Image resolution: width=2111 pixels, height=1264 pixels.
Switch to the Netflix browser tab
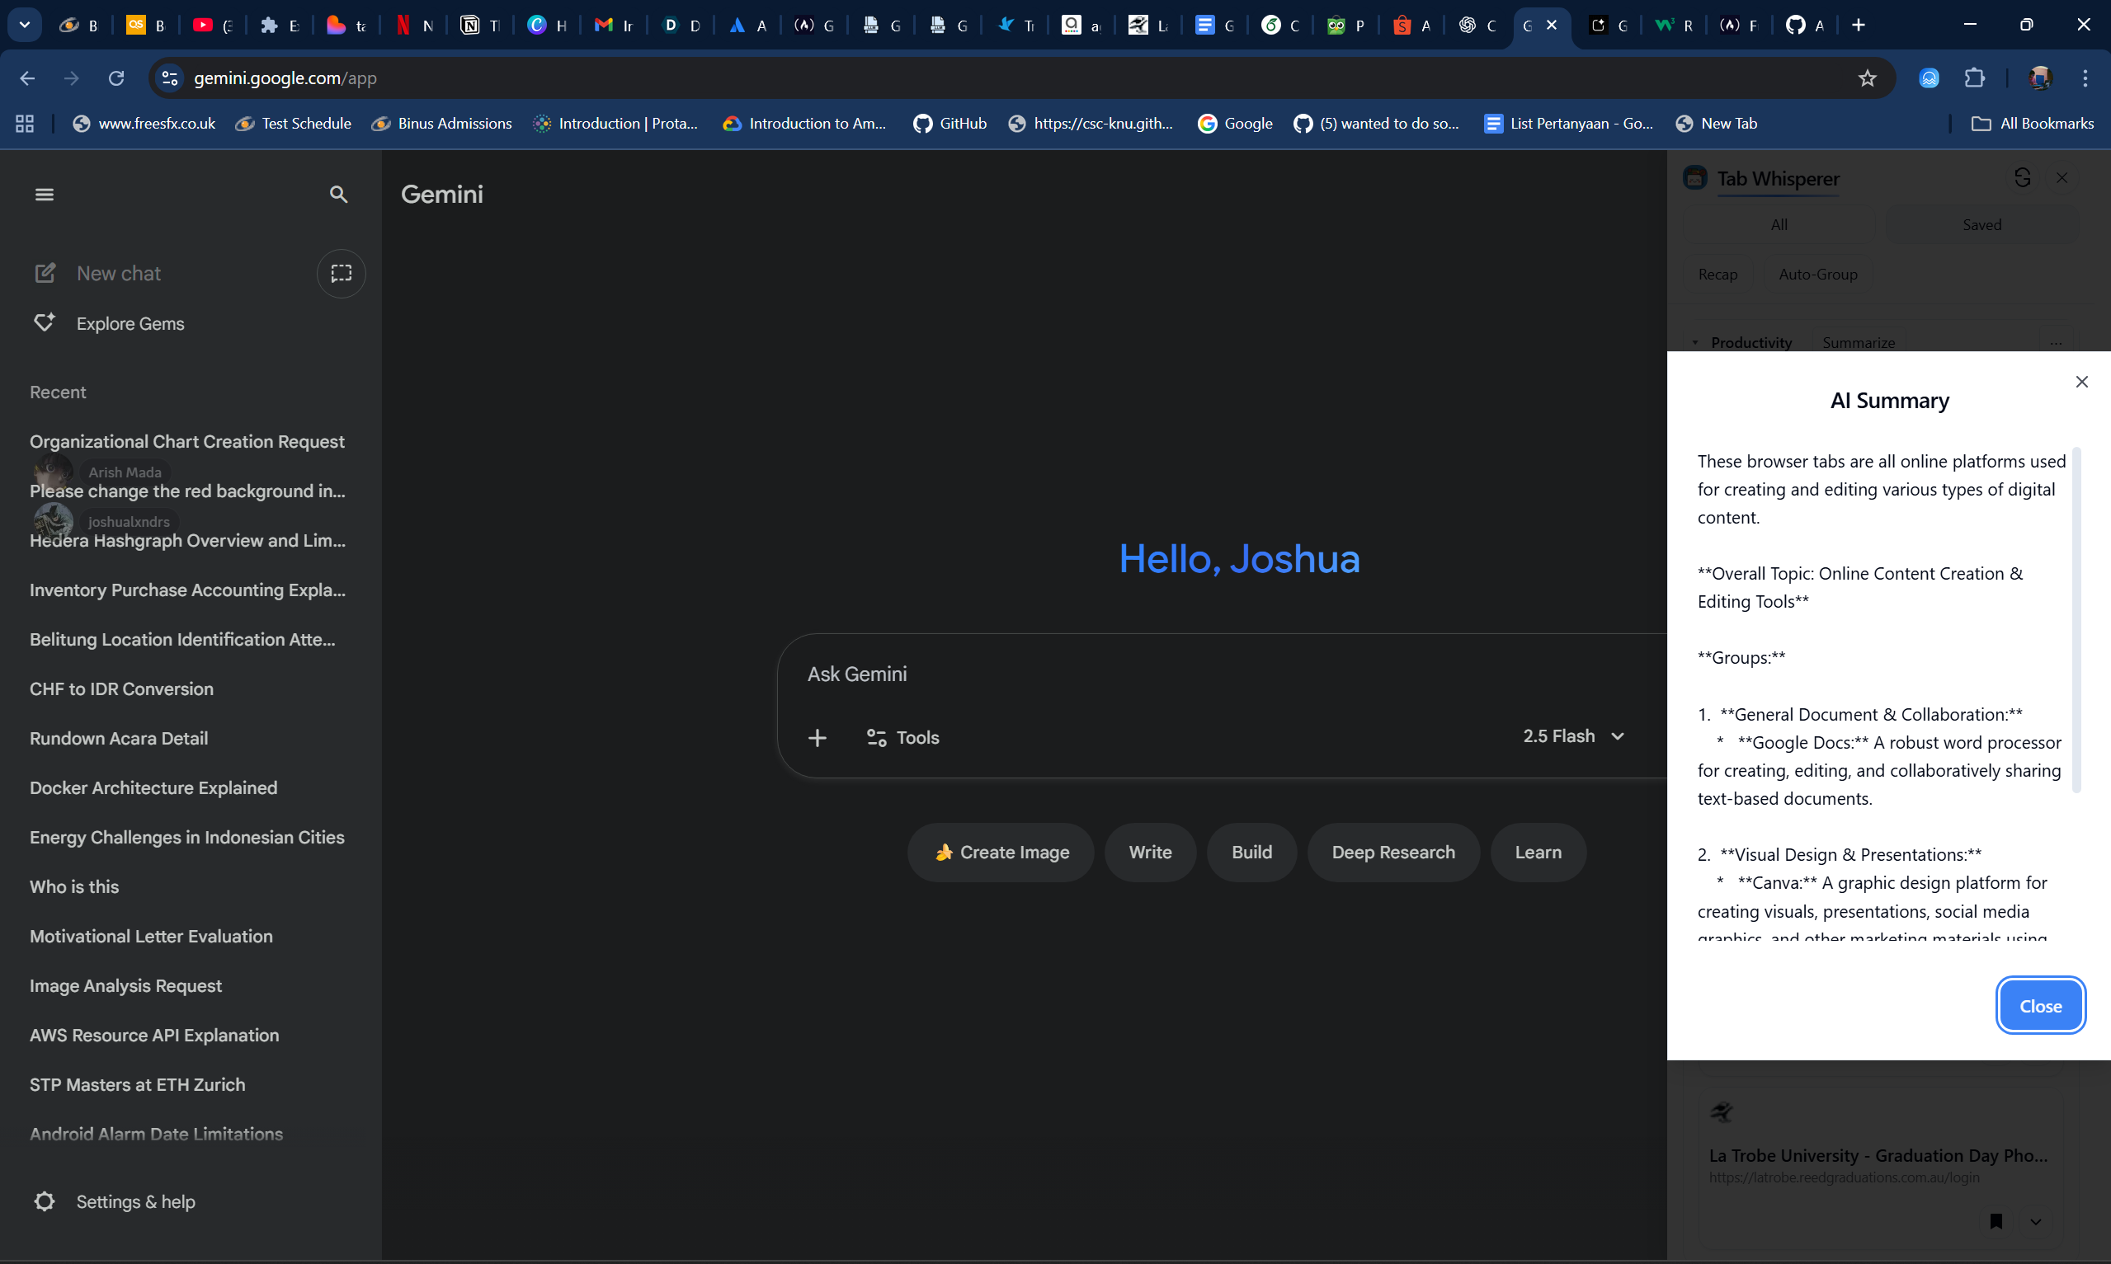click(x=414, y=26)
